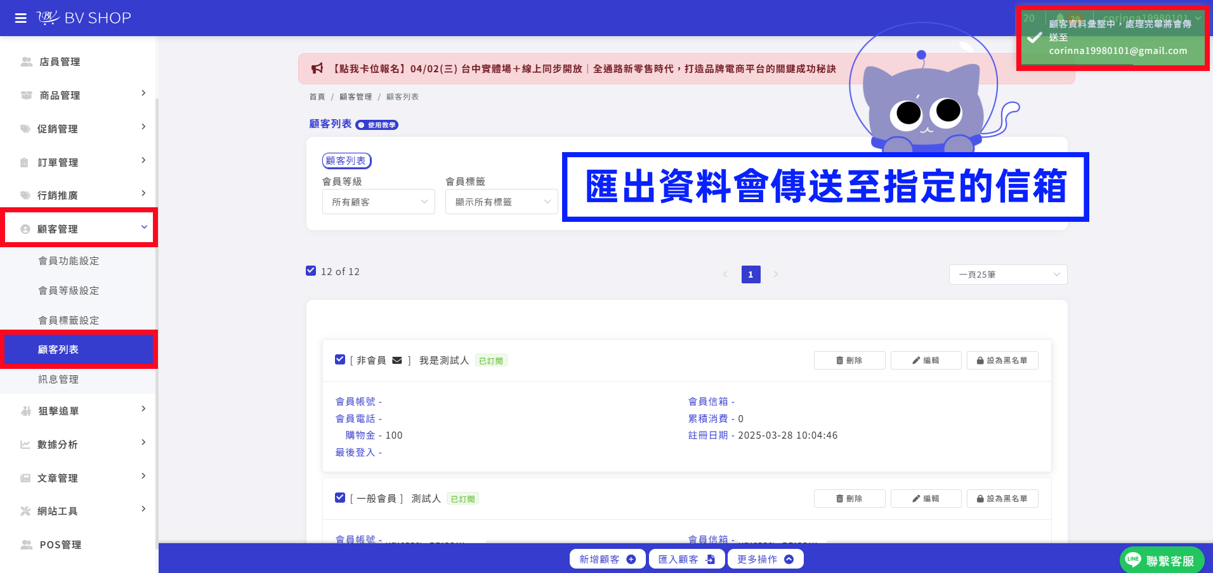Click the 訂單管理 clipboard icon
The width and height of the screenshot is (1213, 573).
coord(25,162)
